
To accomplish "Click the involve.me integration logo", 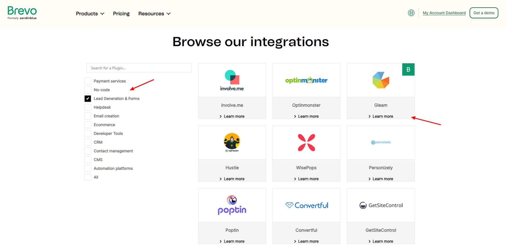I will [x=232, y=80].
